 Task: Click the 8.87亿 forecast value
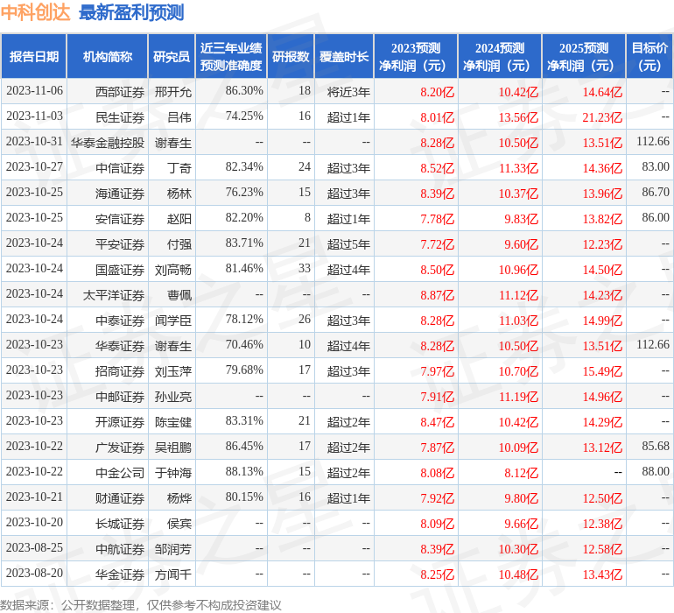click(x=437, y=294)
